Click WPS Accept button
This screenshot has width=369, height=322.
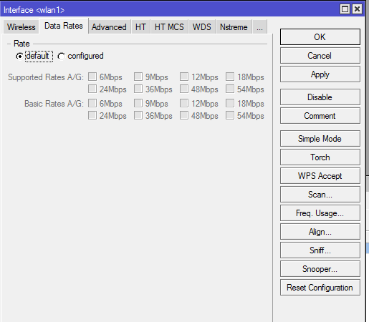point(320,176)
